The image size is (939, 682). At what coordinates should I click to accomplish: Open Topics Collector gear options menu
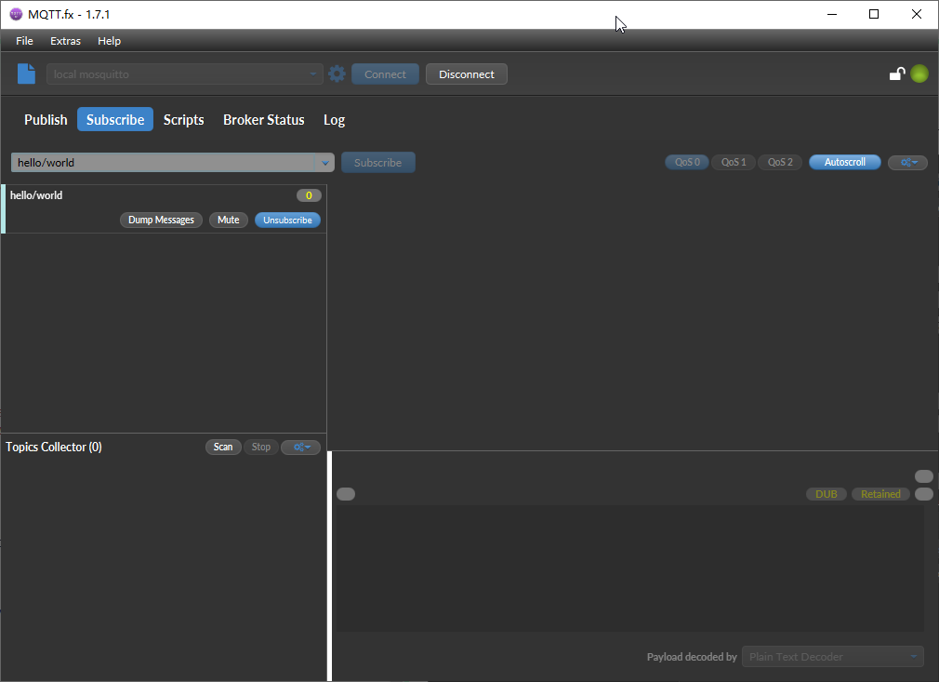coord(300,448)
